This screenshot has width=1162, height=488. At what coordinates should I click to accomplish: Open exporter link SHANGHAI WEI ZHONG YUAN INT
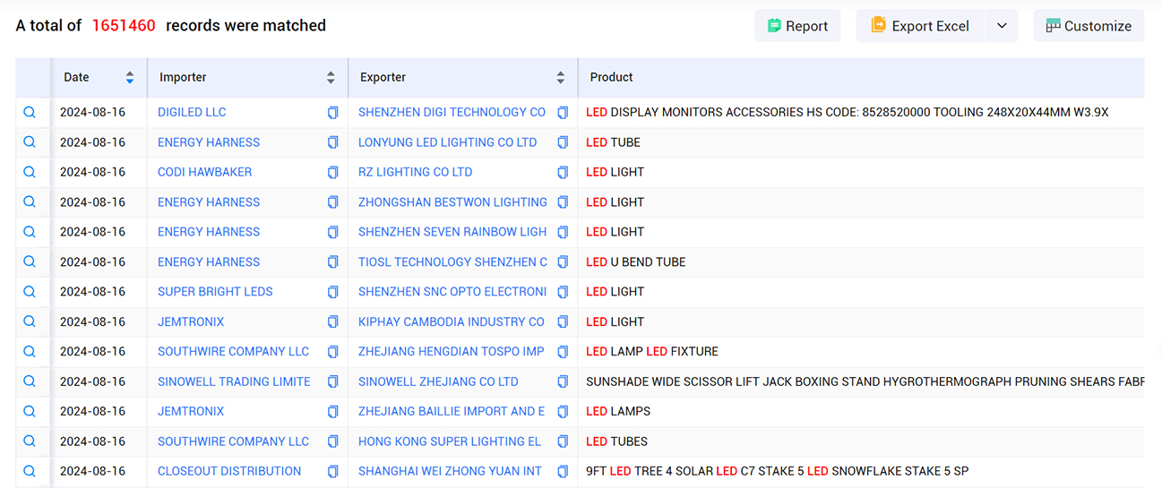tap(450, 471)
